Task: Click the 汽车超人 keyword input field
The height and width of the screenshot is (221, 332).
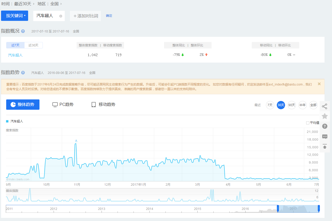Action: (x=49, y=16)
